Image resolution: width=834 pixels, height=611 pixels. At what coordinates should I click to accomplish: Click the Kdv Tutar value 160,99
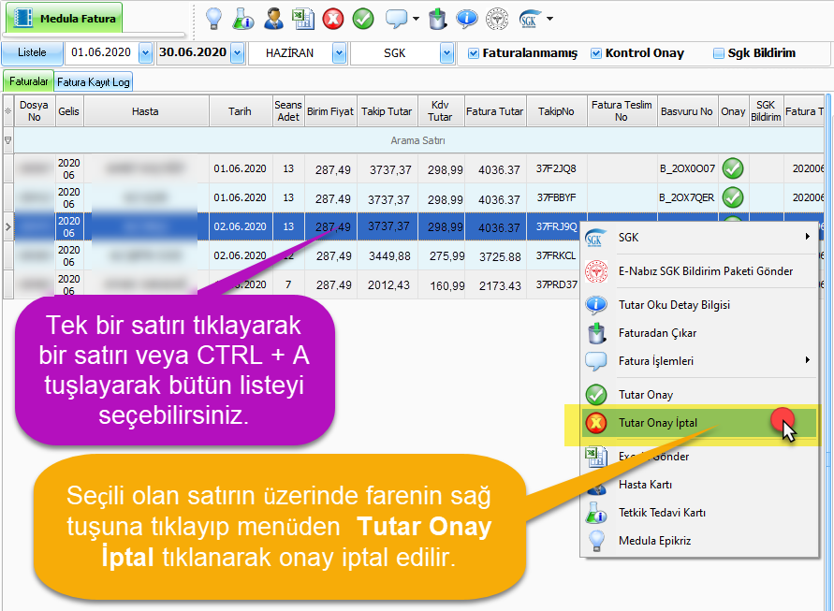447,286
